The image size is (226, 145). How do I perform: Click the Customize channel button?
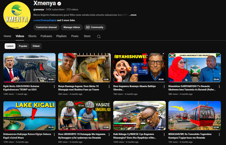click(x=46, y=27)
